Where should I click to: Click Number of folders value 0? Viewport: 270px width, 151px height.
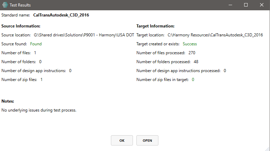click(40, 62)
